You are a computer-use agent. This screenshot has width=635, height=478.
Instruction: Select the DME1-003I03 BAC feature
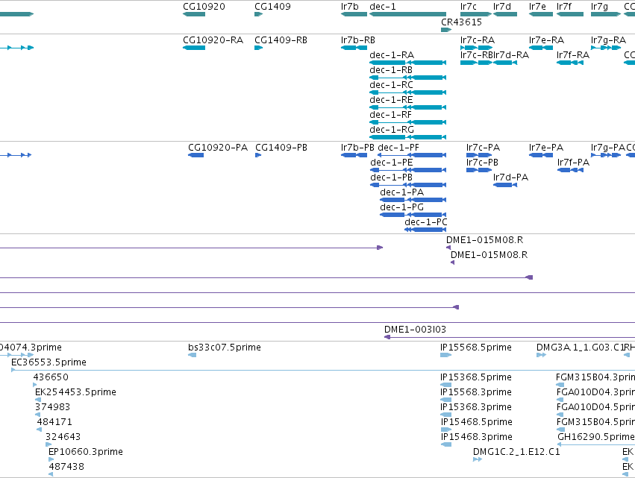[510, 337]
